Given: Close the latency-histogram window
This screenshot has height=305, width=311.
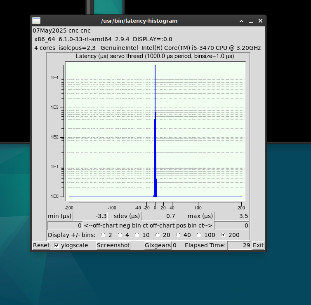Looking at the screenshot, I should pyautogui.click(x=260, y=21).
